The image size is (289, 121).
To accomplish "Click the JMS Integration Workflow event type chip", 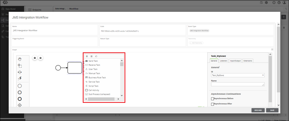I will pyautogui.click(x=199, y=31).
